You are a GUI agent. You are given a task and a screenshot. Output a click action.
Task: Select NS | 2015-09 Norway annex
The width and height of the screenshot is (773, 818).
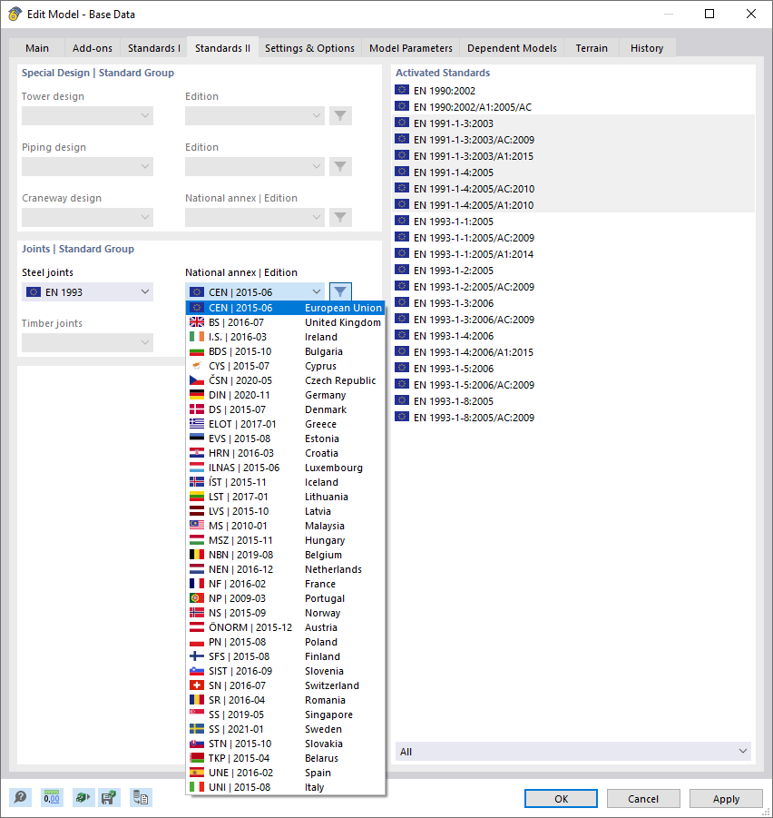(x=285, y=613)
